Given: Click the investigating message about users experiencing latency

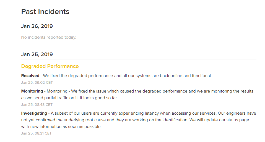Looking at the screenshot, I should coord(139,120).
